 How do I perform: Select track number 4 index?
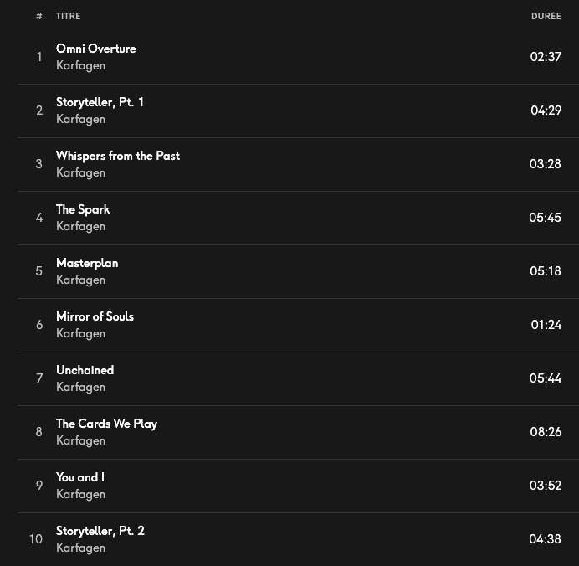38,218
